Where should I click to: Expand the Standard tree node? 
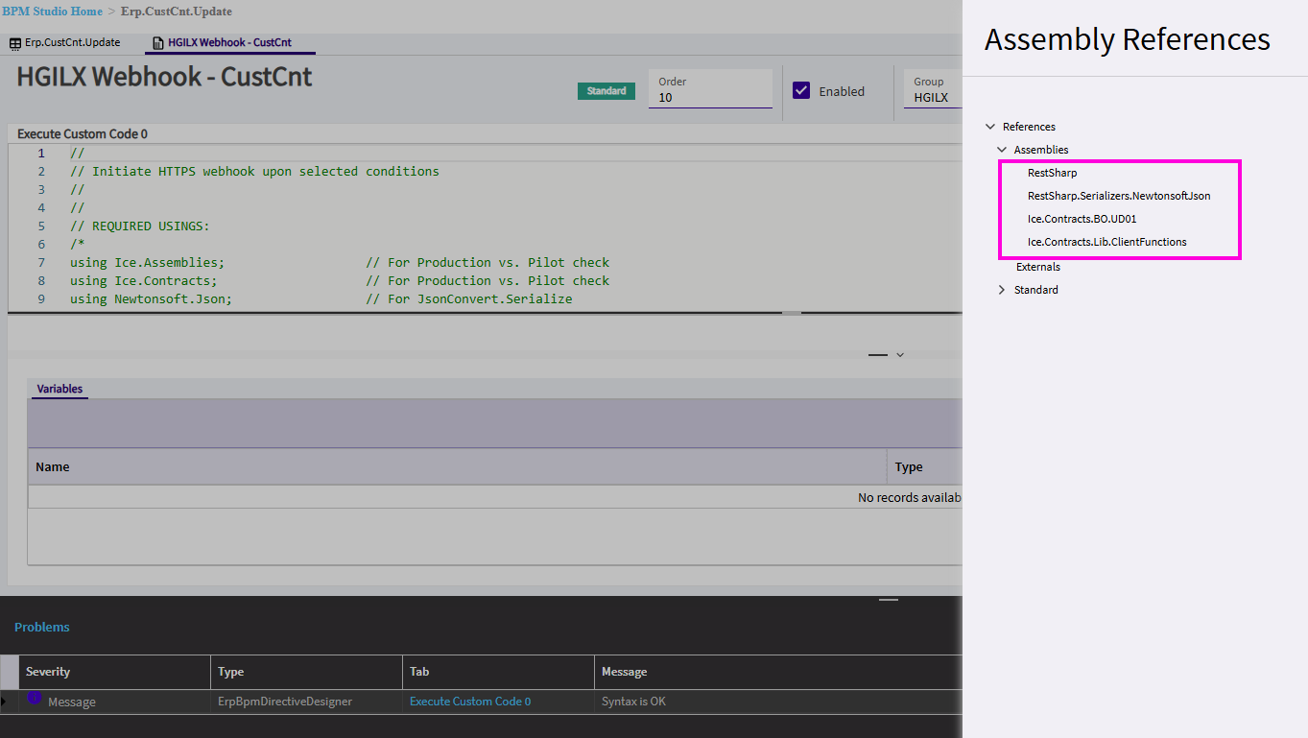click(x=1002, y=290)
